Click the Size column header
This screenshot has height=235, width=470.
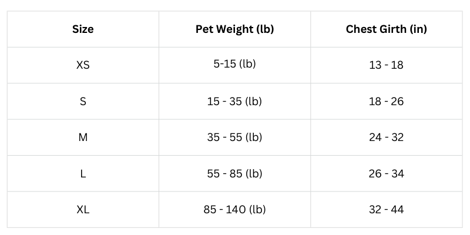click(83, 29)
